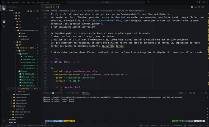
Task: Click breadcrumb informatique in editor path
Action: click(64, 11)
